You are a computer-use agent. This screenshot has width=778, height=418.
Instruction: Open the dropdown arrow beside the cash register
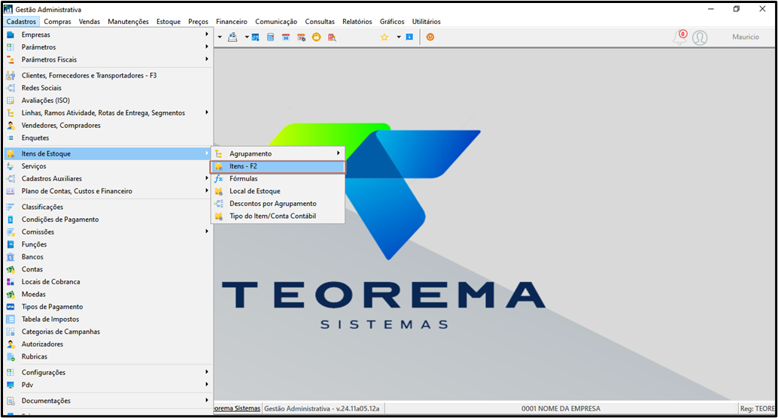click(x=247, y=37)
